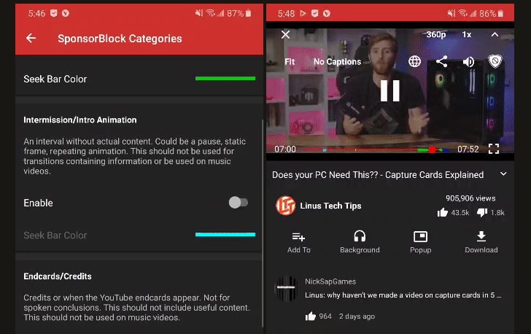Click the settings list scrollbar

pos(263,223)
